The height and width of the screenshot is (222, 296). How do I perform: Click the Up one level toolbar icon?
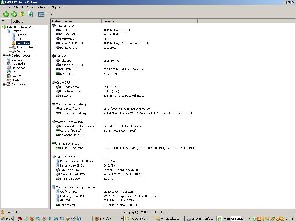[x=22, y=14]
